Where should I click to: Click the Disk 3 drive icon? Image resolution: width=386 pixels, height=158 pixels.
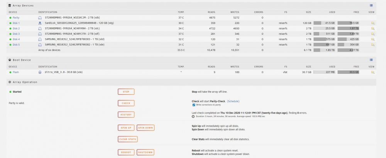(40, 34)
